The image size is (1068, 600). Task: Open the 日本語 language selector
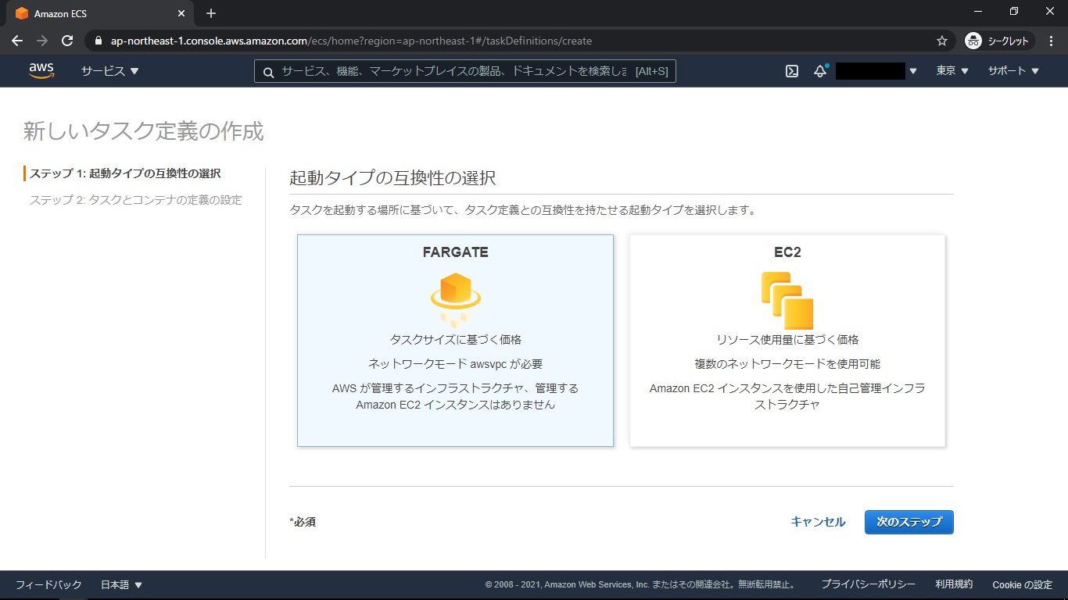121,584
